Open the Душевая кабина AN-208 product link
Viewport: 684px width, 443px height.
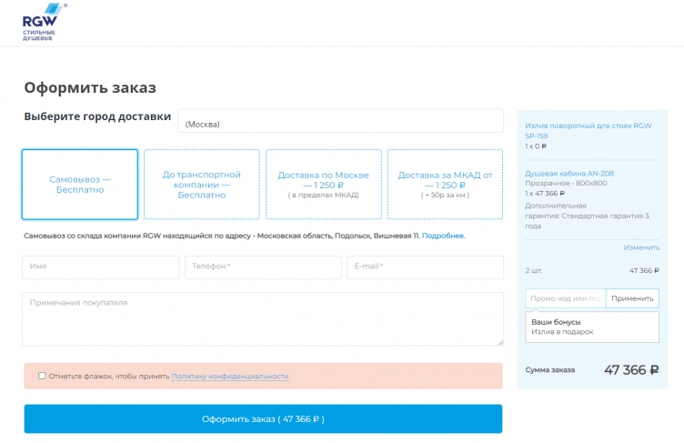569,173
